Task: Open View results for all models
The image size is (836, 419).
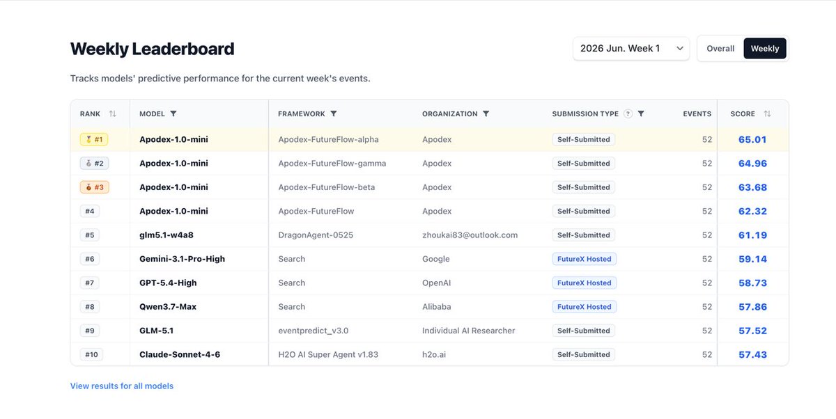Action: click(x=122, y=386)
